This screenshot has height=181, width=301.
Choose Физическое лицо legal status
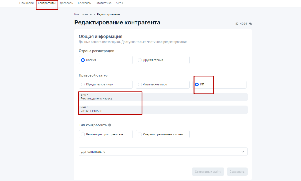tap(140, 84)
